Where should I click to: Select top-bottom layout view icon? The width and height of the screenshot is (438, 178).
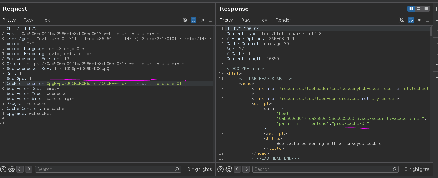coord(419,9)
